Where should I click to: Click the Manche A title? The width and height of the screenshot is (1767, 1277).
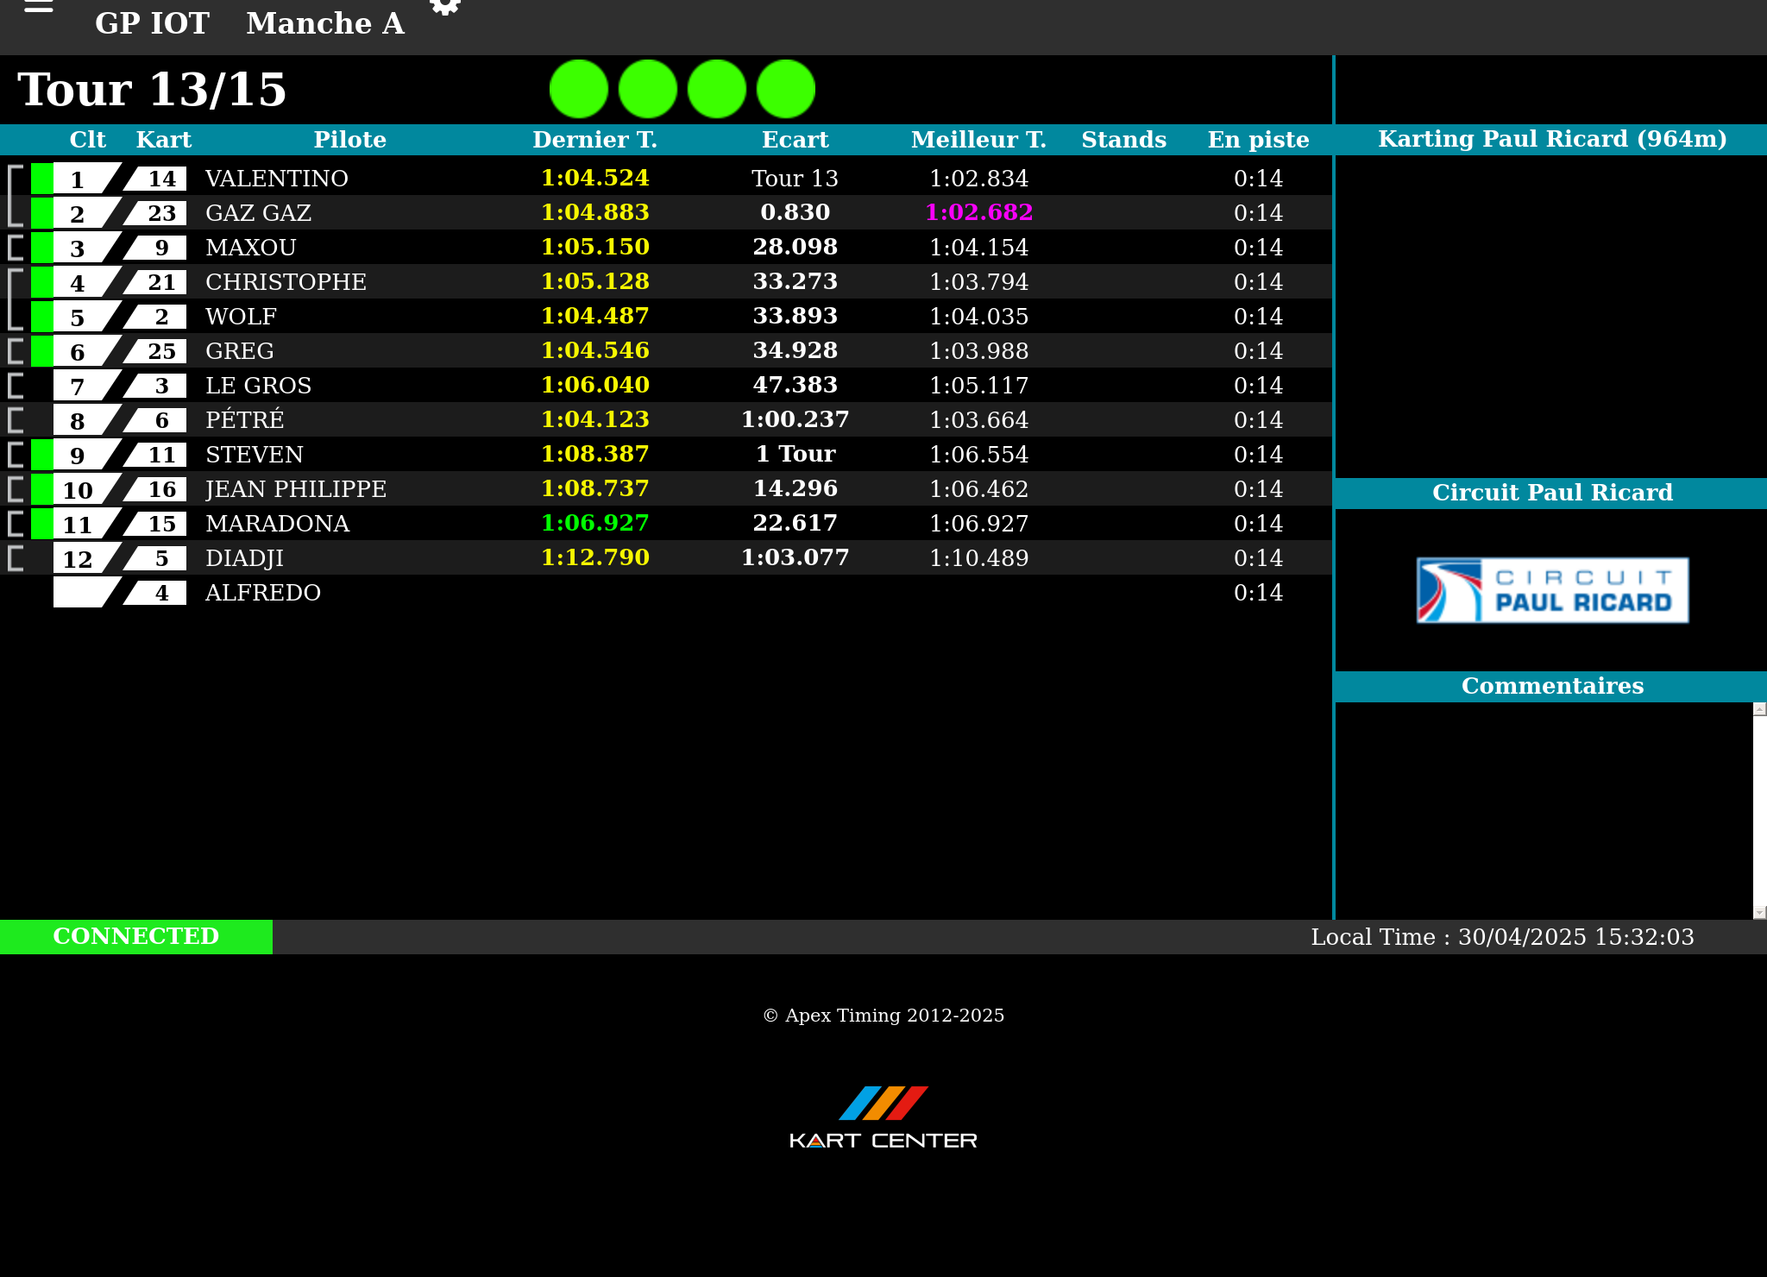[x=325, y=23]
